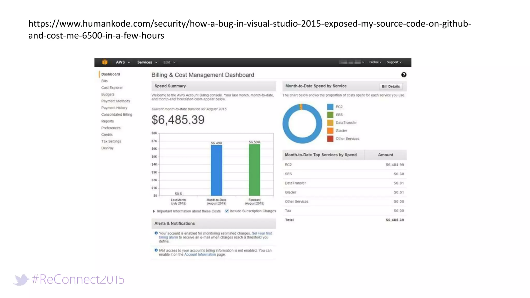Image resolution: width=530 pixels, height=298 pixels.
Task: Open Payment Methods in the sidebar
Action: pos(115,101)
